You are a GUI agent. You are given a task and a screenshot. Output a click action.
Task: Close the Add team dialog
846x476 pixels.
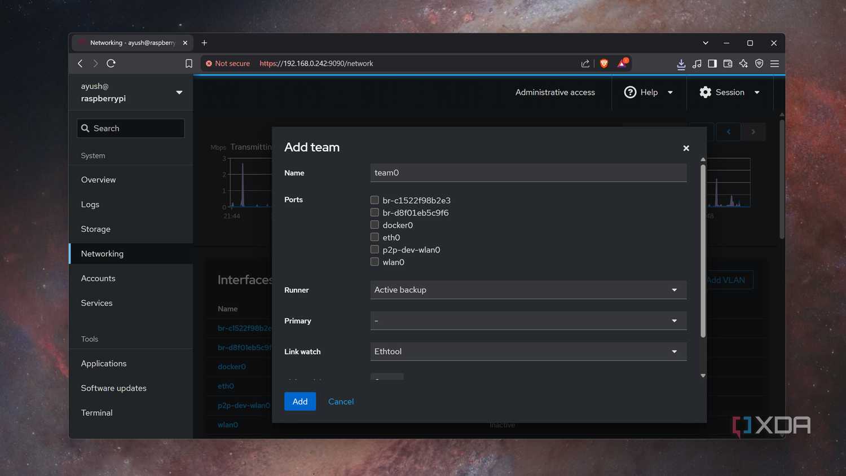(x=686, y=148)
